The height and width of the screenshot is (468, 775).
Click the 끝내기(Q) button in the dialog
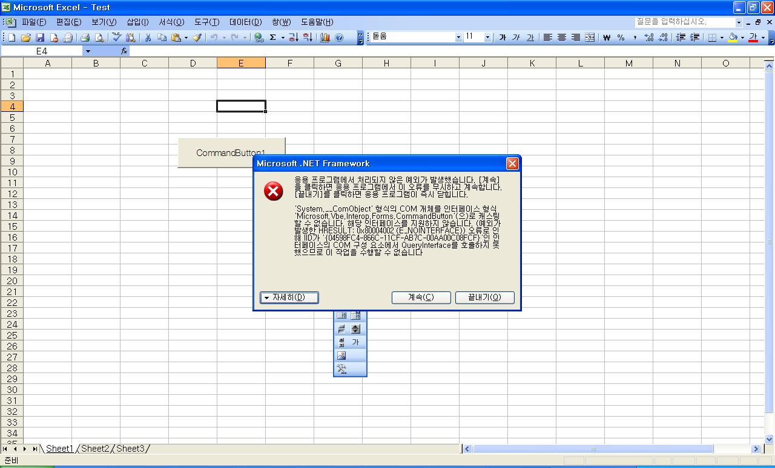click(485, 297)
